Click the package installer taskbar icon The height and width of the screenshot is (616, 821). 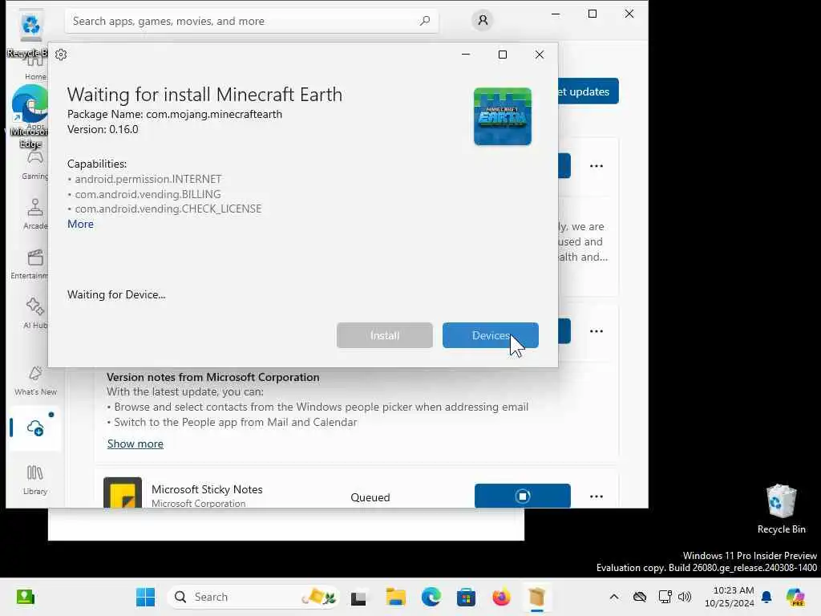[x=536, y=597]
